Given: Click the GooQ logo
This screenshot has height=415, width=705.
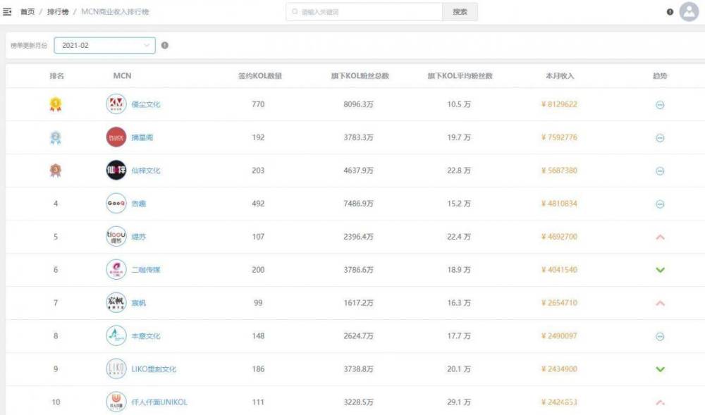Looking at the screenshot, I should pyautogui.click(x=116, y=204).
